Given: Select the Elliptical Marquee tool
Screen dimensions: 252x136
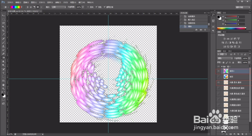Looking at the screenshot, I should point(3,19).
